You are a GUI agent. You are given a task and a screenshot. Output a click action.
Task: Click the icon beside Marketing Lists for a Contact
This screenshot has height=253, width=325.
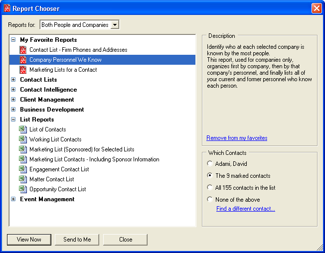pos(23,70)
